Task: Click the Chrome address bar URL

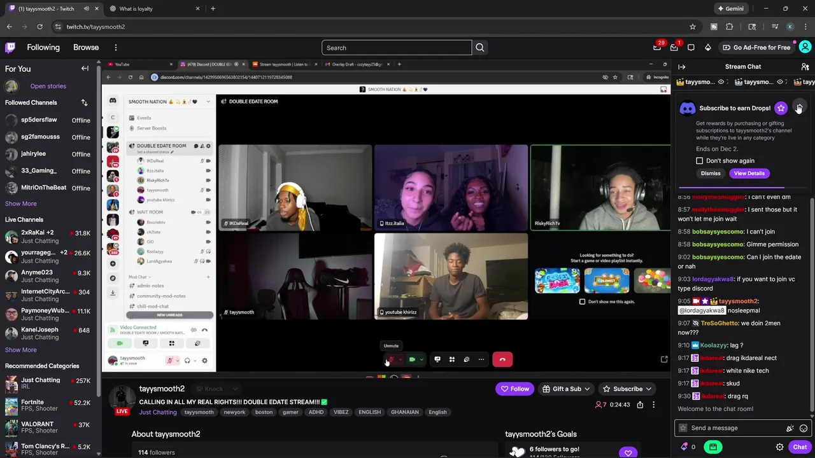Action: coord(96,27)
